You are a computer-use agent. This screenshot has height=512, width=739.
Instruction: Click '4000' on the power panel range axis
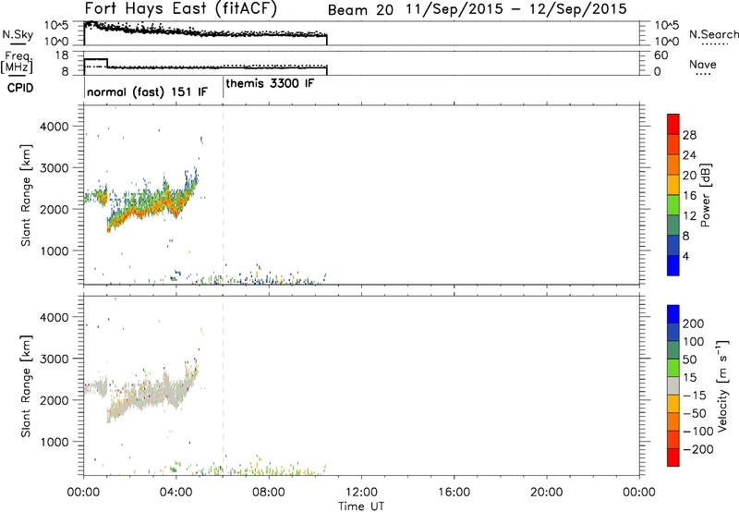coord(55,127)
